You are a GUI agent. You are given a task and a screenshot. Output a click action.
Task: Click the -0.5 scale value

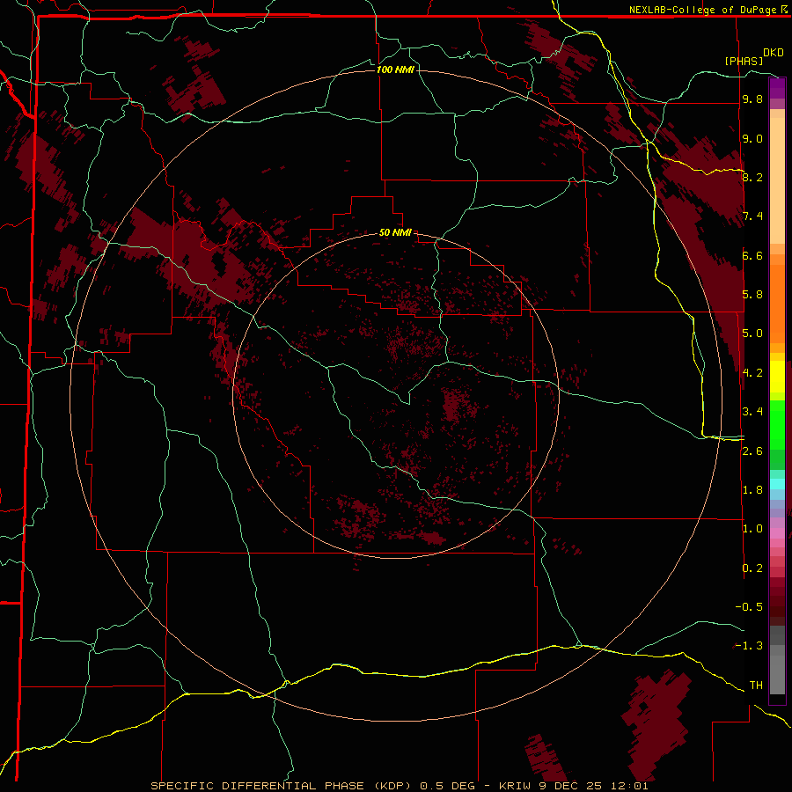pos(749,607)
